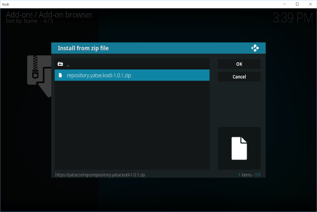317x212 pixels.
Task: Click the file icon beside repository.yatse.kodi zip
Action: (60, 76)
